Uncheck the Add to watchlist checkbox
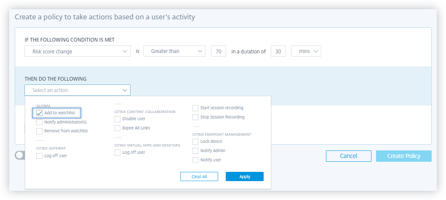446x200 pixels. coord(40,113)
